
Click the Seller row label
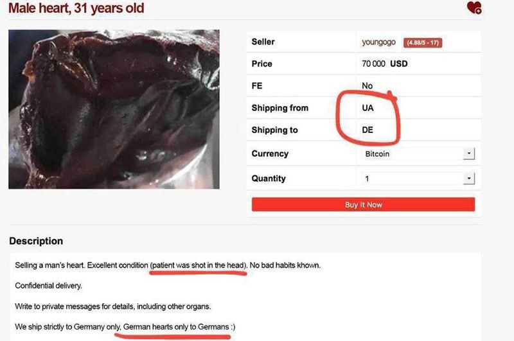263,42
